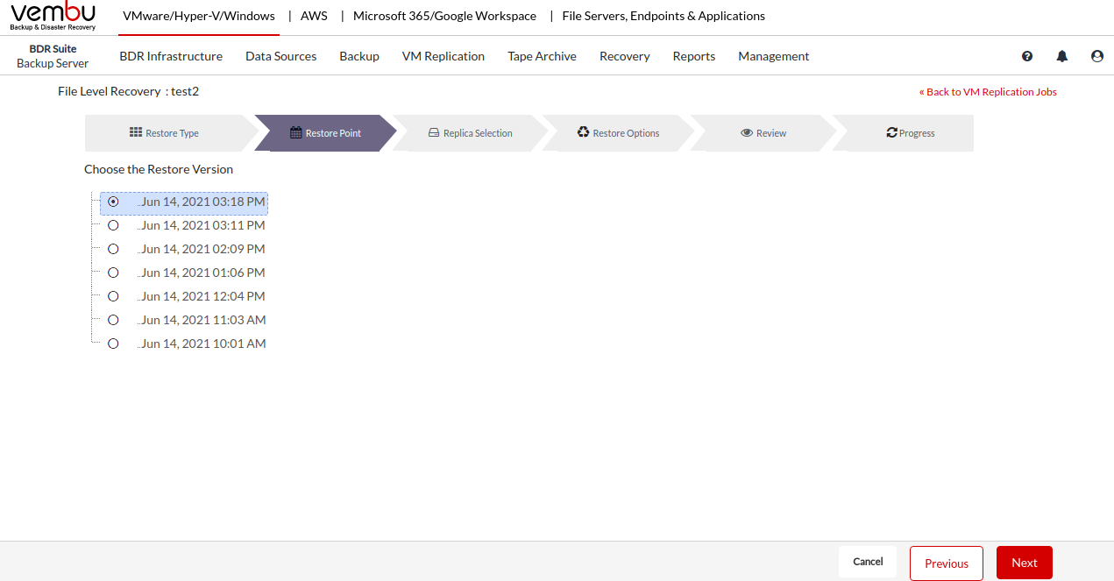This screenshot has width=1114, height=581.
Task: Click the Replica Selection drive icon
Action: click(x=433, y=133)
